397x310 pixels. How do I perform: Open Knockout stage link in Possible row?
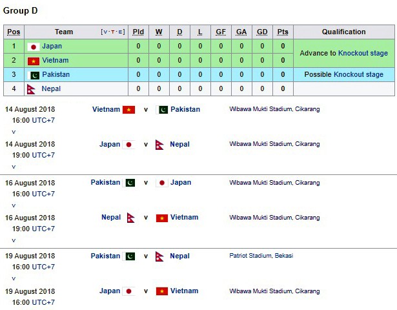[358, 74]
